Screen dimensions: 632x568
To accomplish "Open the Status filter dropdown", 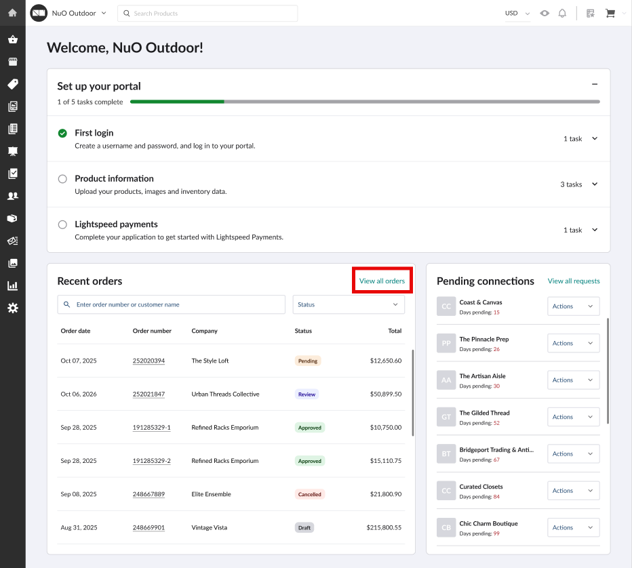I will [x=349, y=305].
